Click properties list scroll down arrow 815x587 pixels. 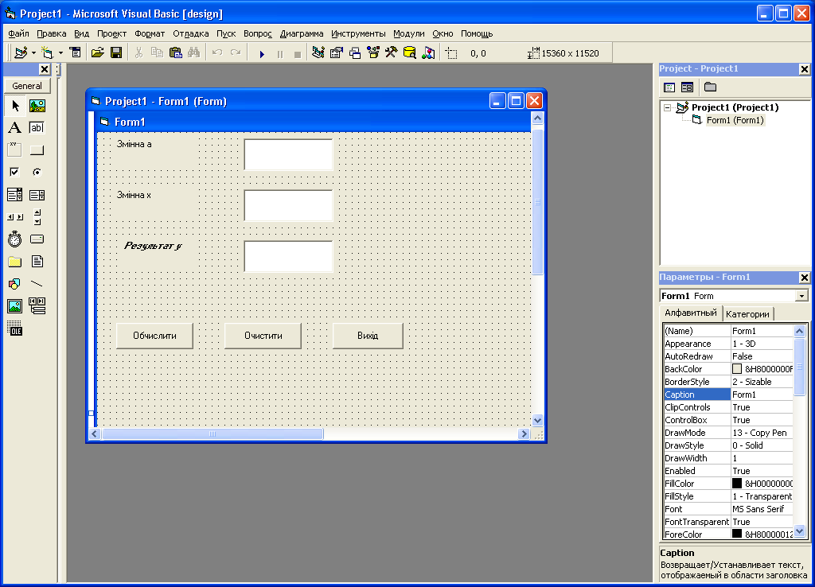click(x=799, y=531)
